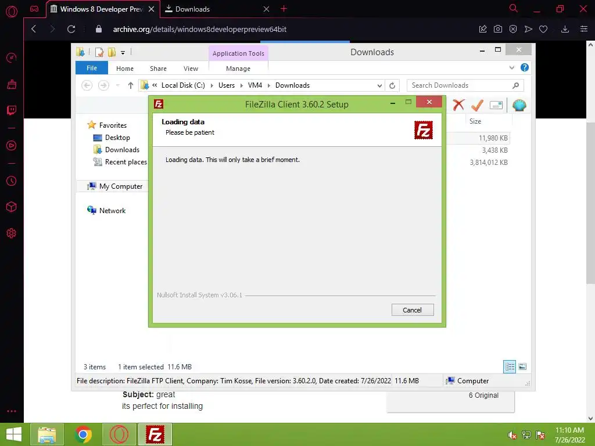Image resolution: width=595 pixels, height=446 pixels.
Task: Click the orange checkmark icon in Explorer
Action: pyautogui.click(x=477, y=105)
